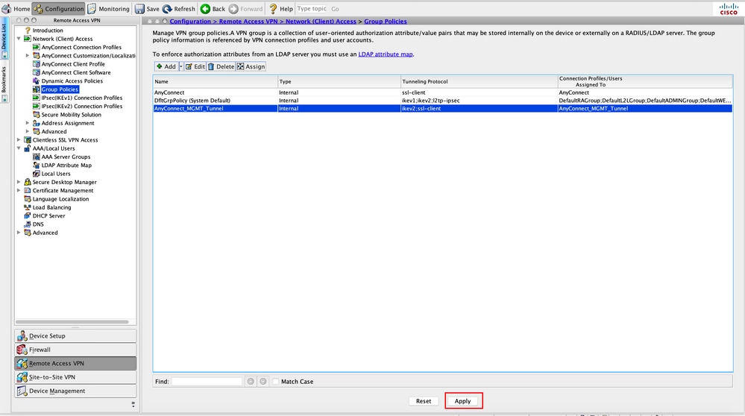
Task: Refresh the configuration from device
Action: pyautogui.click(x=179, y=8)
